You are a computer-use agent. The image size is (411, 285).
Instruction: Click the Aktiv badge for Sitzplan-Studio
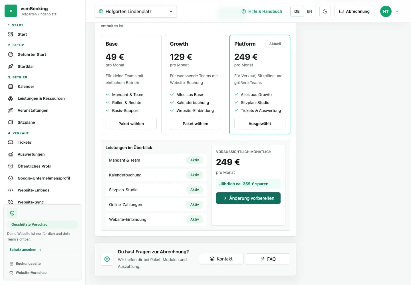click(195, 190)
